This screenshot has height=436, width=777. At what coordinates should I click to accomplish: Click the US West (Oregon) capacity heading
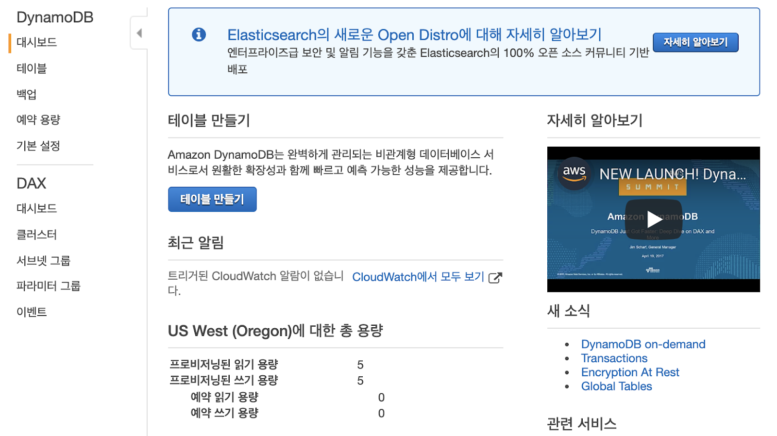(275, 331)
